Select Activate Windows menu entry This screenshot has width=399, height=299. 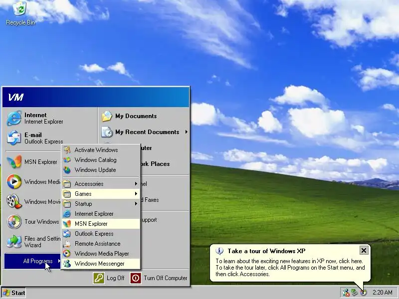(x=101, y=150)
